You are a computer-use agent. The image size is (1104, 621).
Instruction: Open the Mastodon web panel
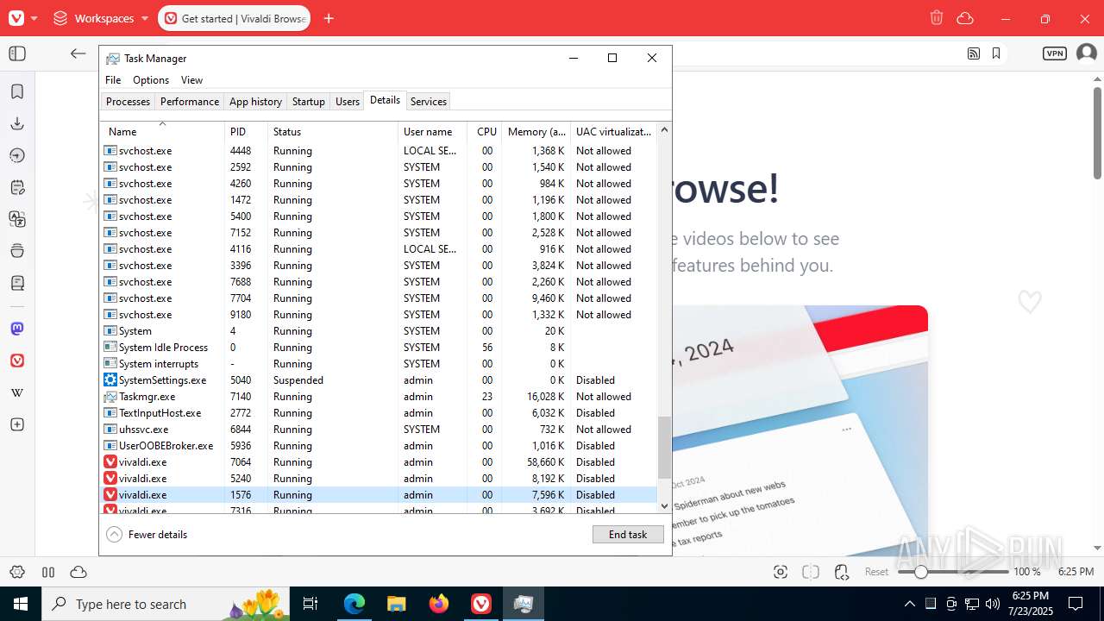17,329
